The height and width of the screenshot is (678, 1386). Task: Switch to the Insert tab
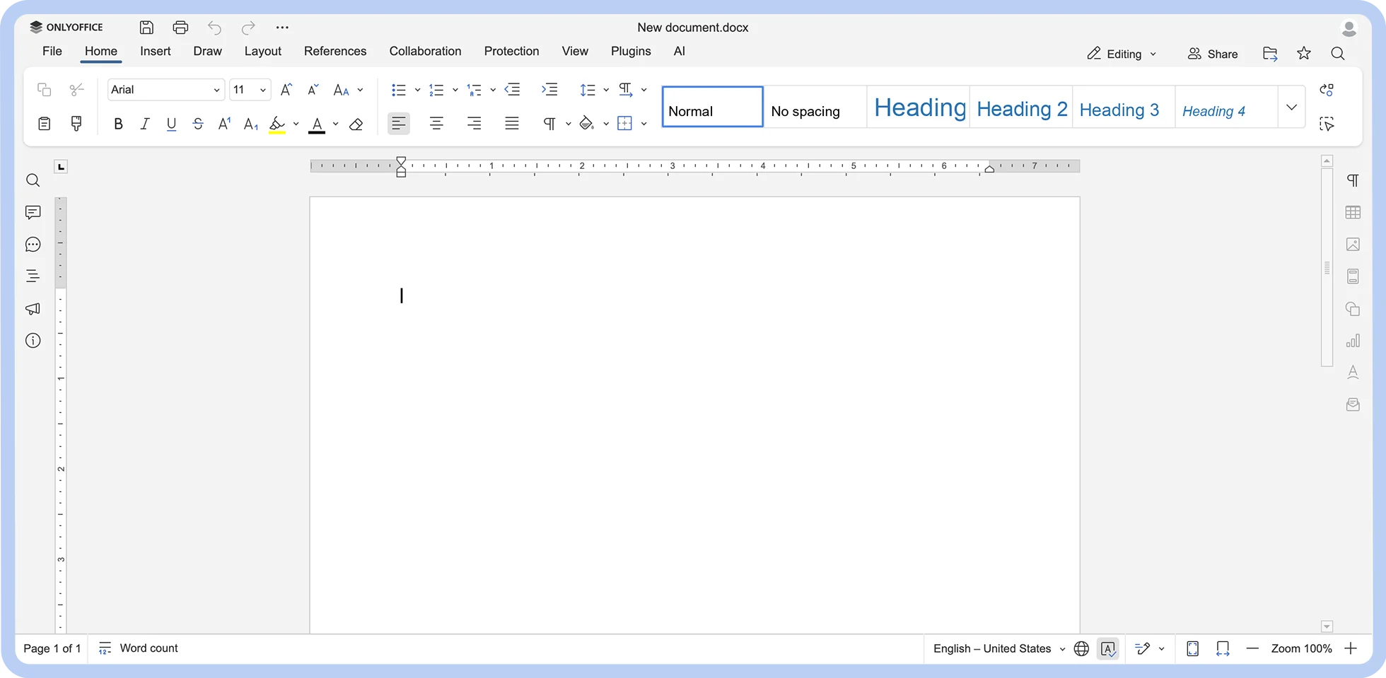pyautogui.click(x=155, y=51)
